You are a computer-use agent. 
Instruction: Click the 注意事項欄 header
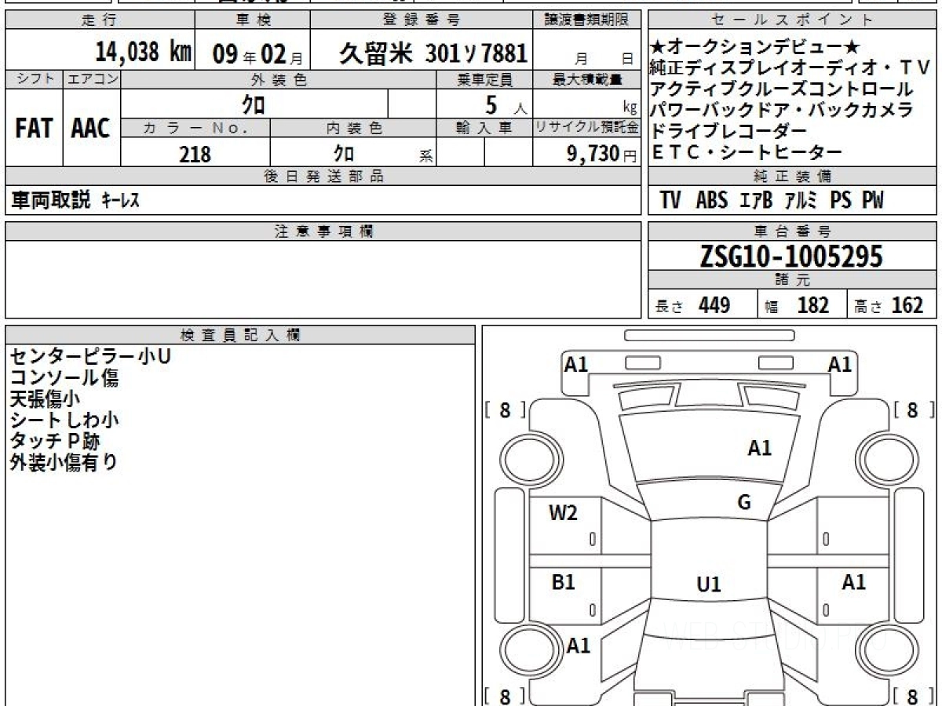[x=323, y=231]
